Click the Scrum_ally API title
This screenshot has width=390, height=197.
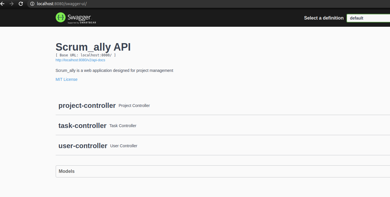(93, 47)
